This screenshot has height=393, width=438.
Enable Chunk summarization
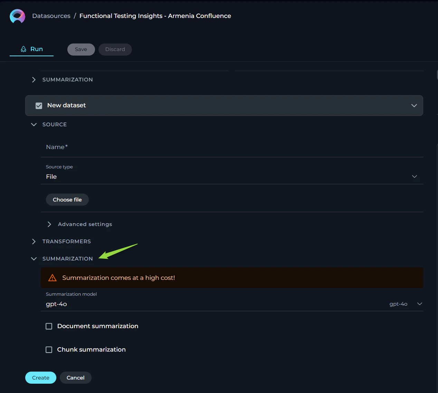[x=49, y=350]
